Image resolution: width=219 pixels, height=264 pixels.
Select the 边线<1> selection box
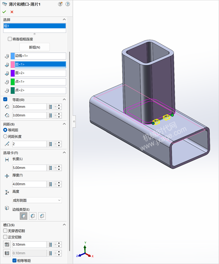point(40,56)
